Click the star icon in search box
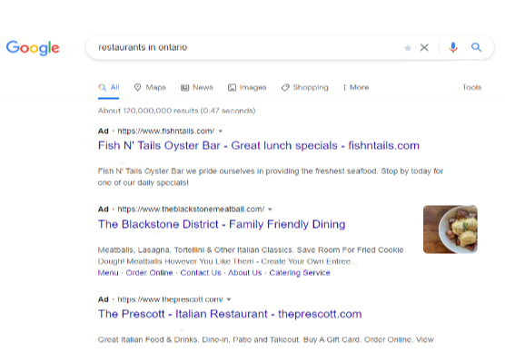 pyautogui.click(x=408, y=48)
